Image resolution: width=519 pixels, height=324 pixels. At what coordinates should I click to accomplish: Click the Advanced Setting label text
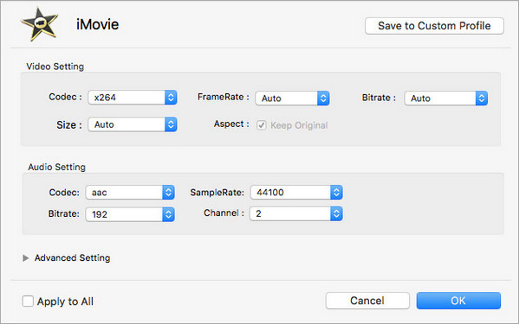(x=73, y=257)
